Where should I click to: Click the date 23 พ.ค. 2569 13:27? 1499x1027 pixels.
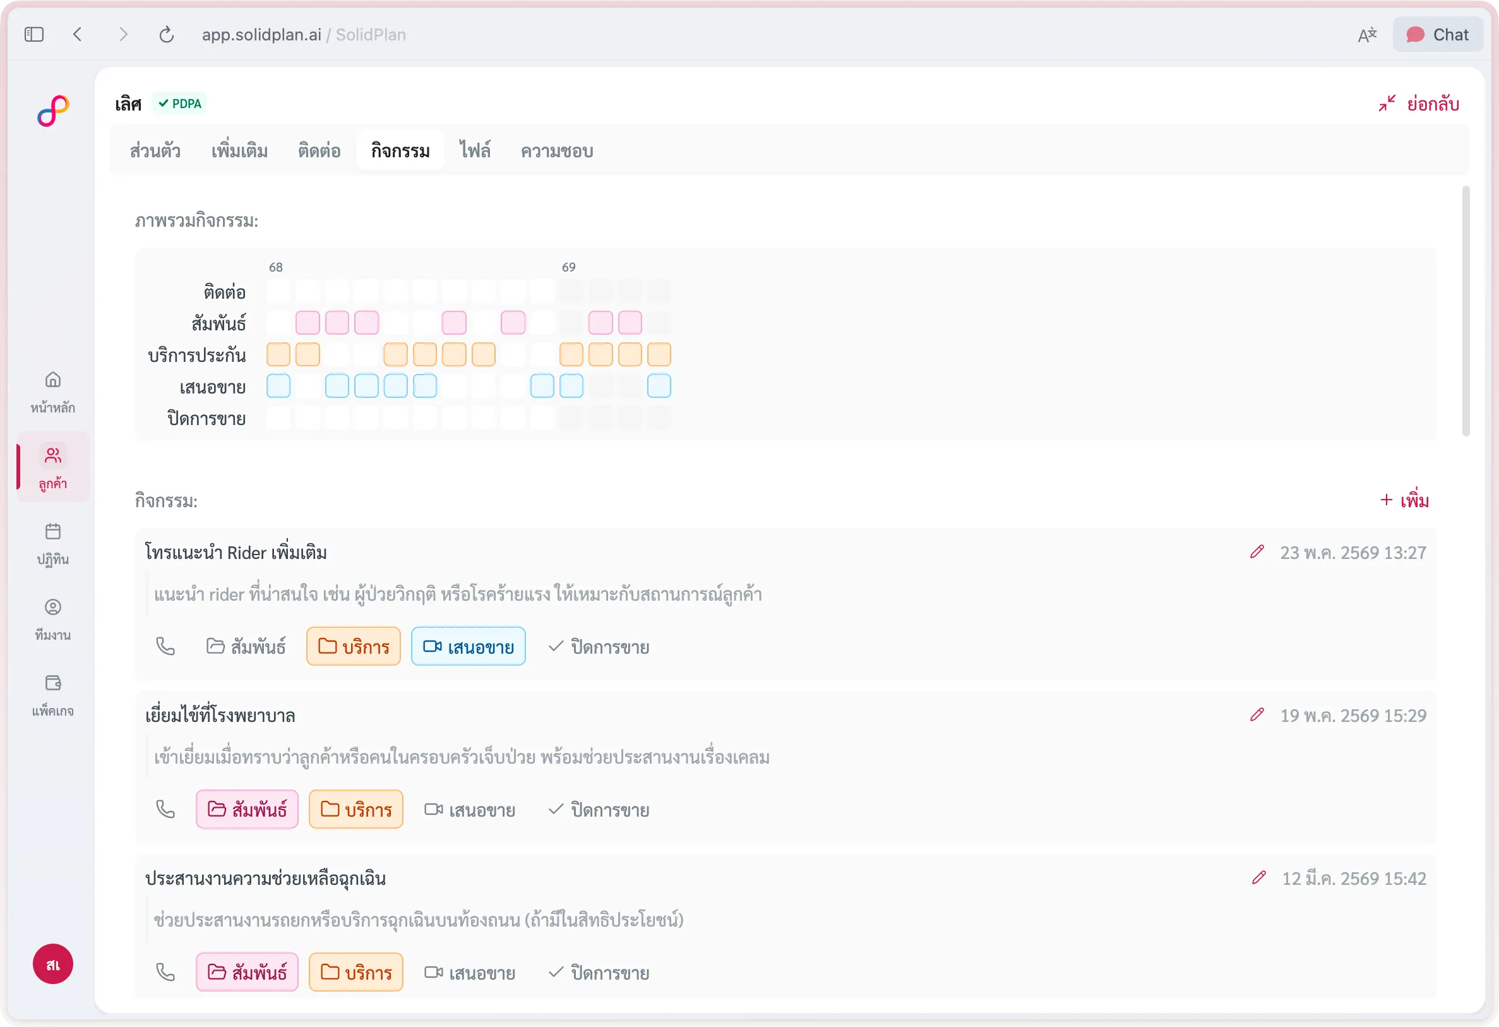tap(1353, 553)
